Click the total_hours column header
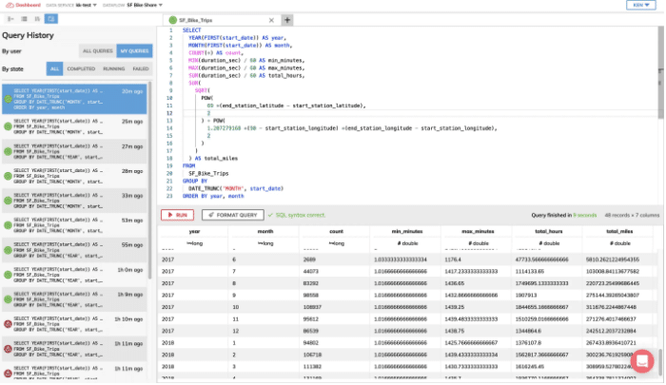666x385 pixels. point(548,231)
